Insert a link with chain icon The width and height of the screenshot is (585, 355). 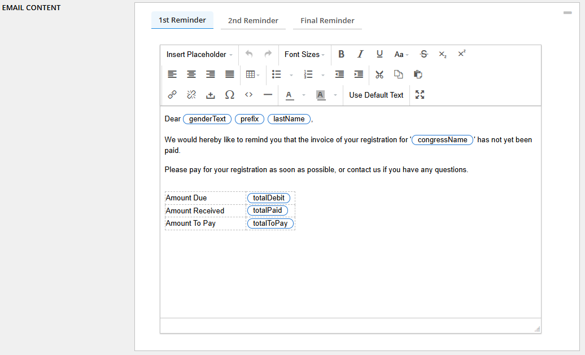tap(172, 95)
